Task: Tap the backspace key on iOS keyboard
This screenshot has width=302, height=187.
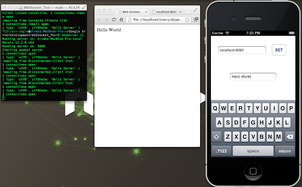Action: pos(290,137)
